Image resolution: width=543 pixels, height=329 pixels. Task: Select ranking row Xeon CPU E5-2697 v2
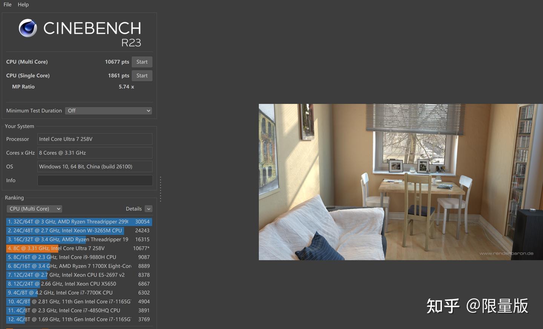(x=79, y=275)
